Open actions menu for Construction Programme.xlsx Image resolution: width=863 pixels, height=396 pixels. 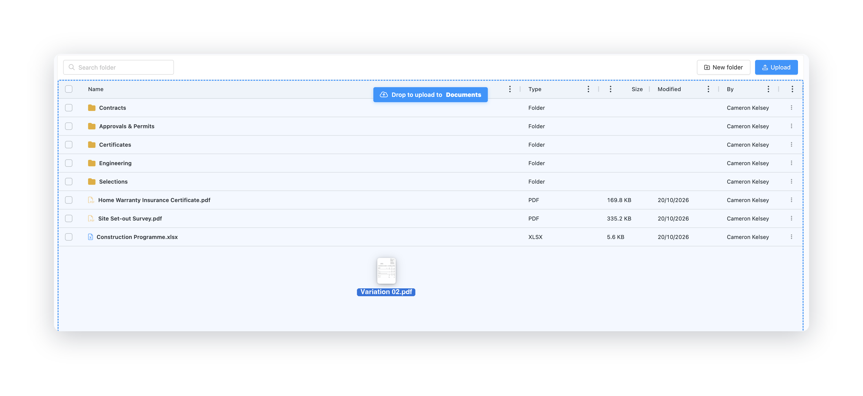coord(791,237)
